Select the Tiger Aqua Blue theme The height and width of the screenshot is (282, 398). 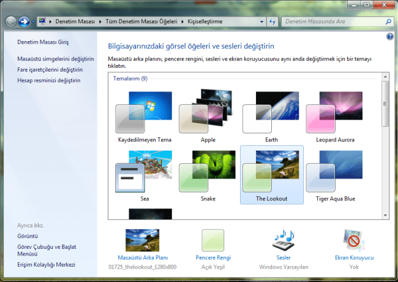(335, 175)
